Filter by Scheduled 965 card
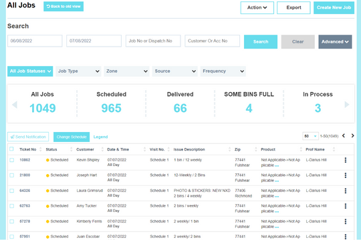361x240 pixels. pos(112,103)
